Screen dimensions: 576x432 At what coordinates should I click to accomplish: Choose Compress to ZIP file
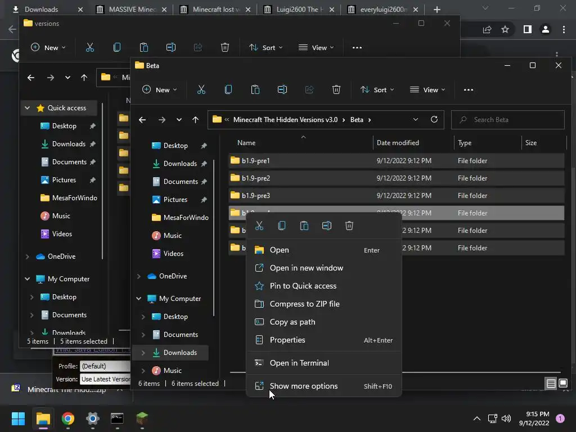[323, 304]
